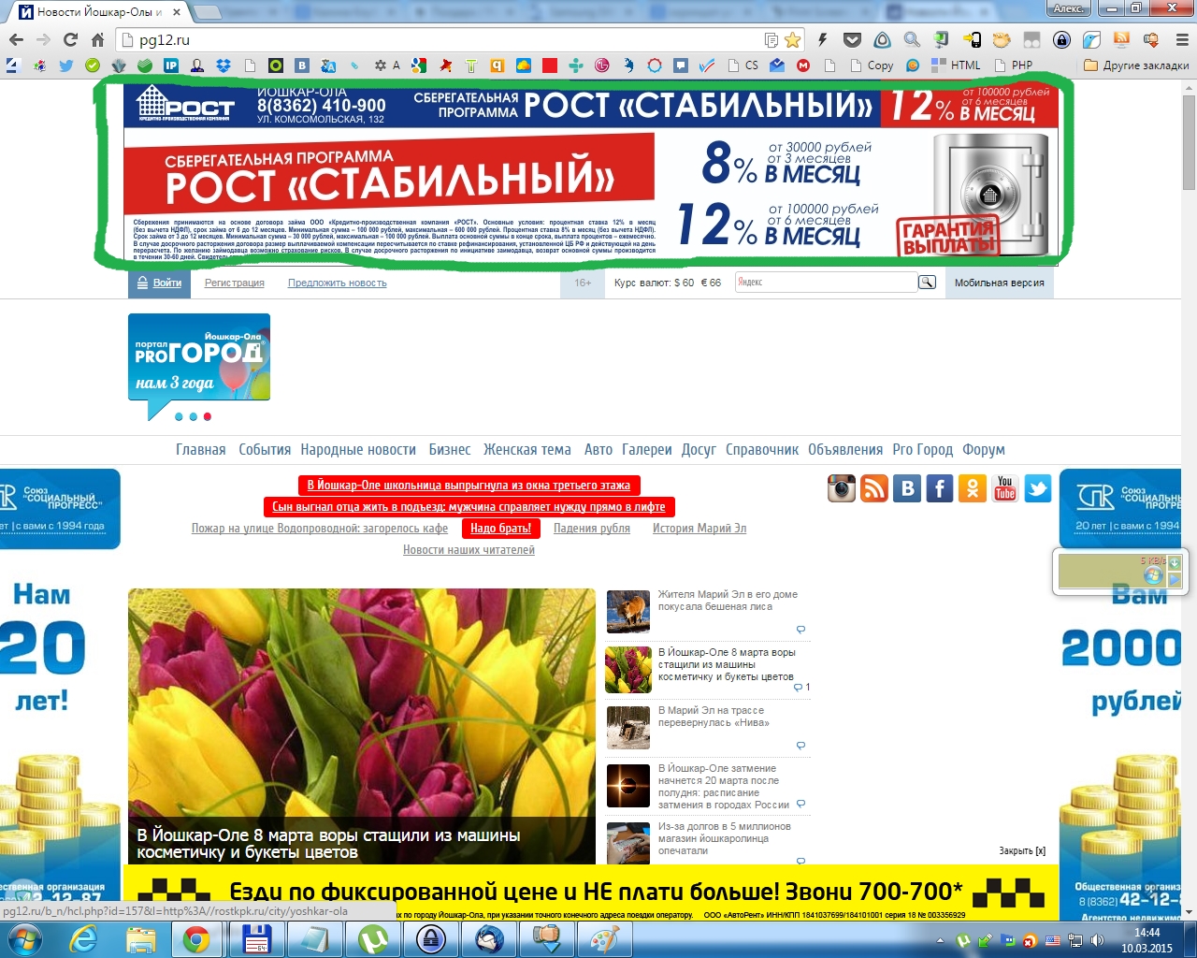Open the Odnoklassniki social icon

pos(973,488)
